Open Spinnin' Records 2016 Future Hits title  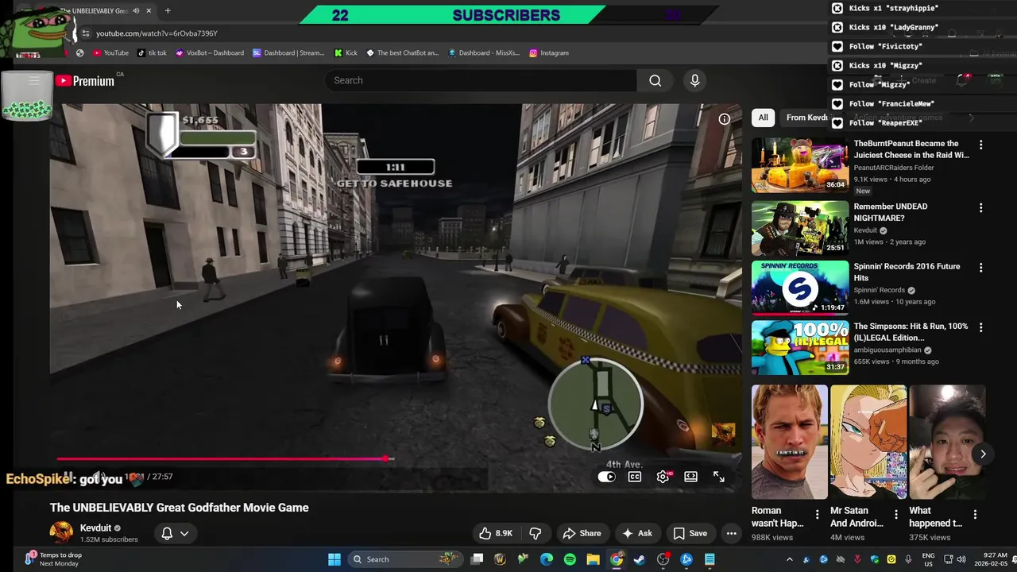tap(907, 272)
